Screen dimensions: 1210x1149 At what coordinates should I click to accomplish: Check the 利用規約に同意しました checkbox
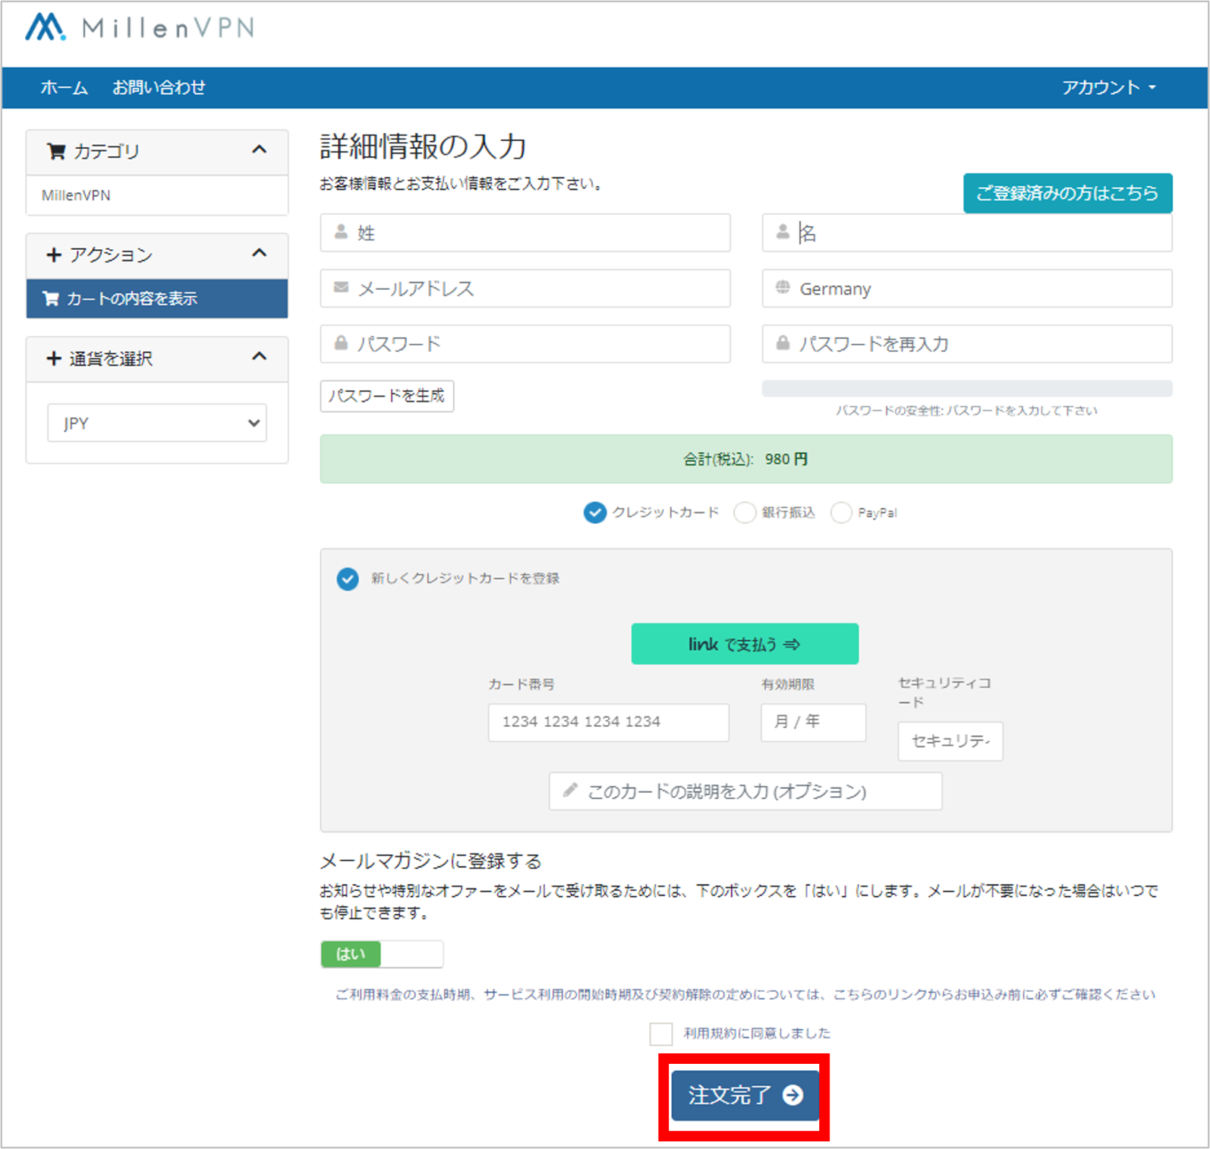(661, 1033)
